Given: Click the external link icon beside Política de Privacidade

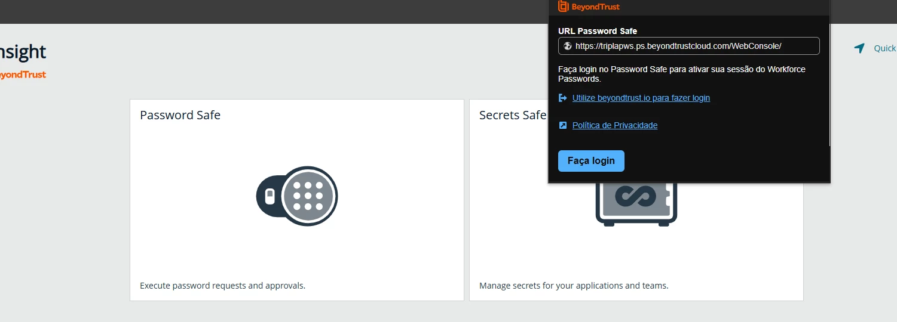Looking at the screenshot, I should point(562,125).
